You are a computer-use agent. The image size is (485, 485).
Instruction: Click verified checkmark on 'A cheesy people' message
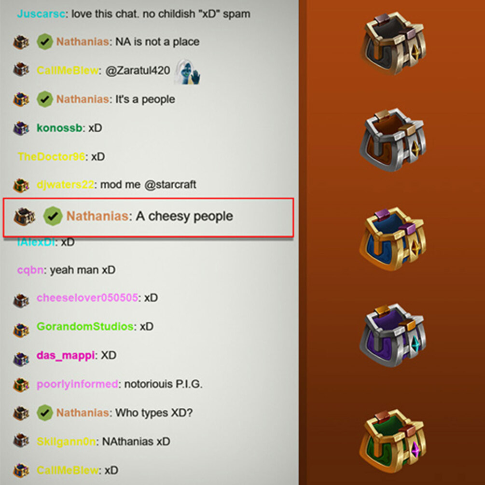(x=53, y=216)
